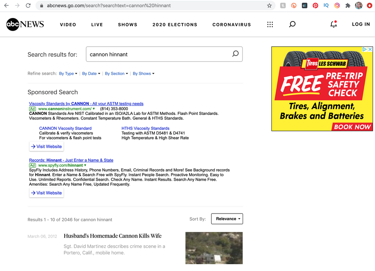Image resolution: width=375 pixels, height=271 pixels.
Task: Expand the By Type filter
Action: pyautogui.click(x=68, y=73)
